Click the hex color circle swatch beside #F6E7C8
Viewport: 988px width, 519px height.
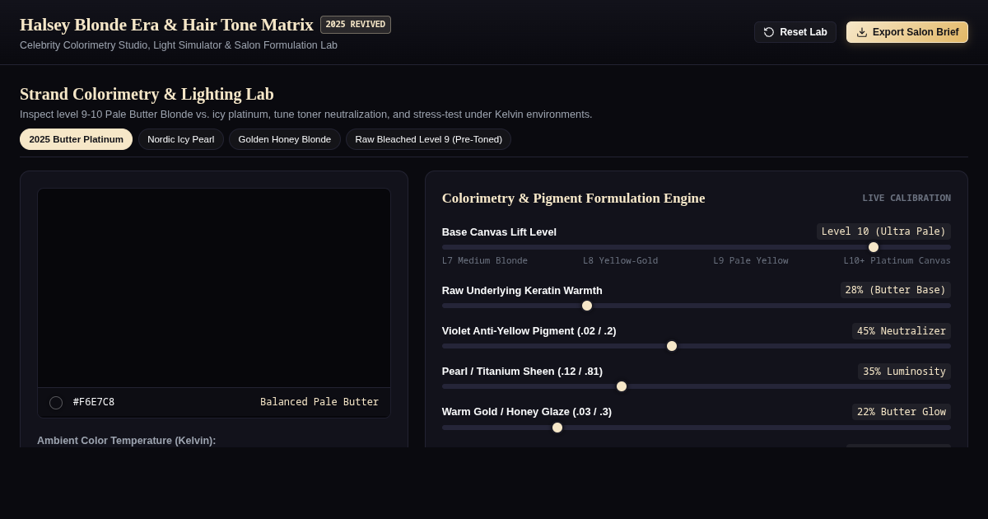click(56, 403)
